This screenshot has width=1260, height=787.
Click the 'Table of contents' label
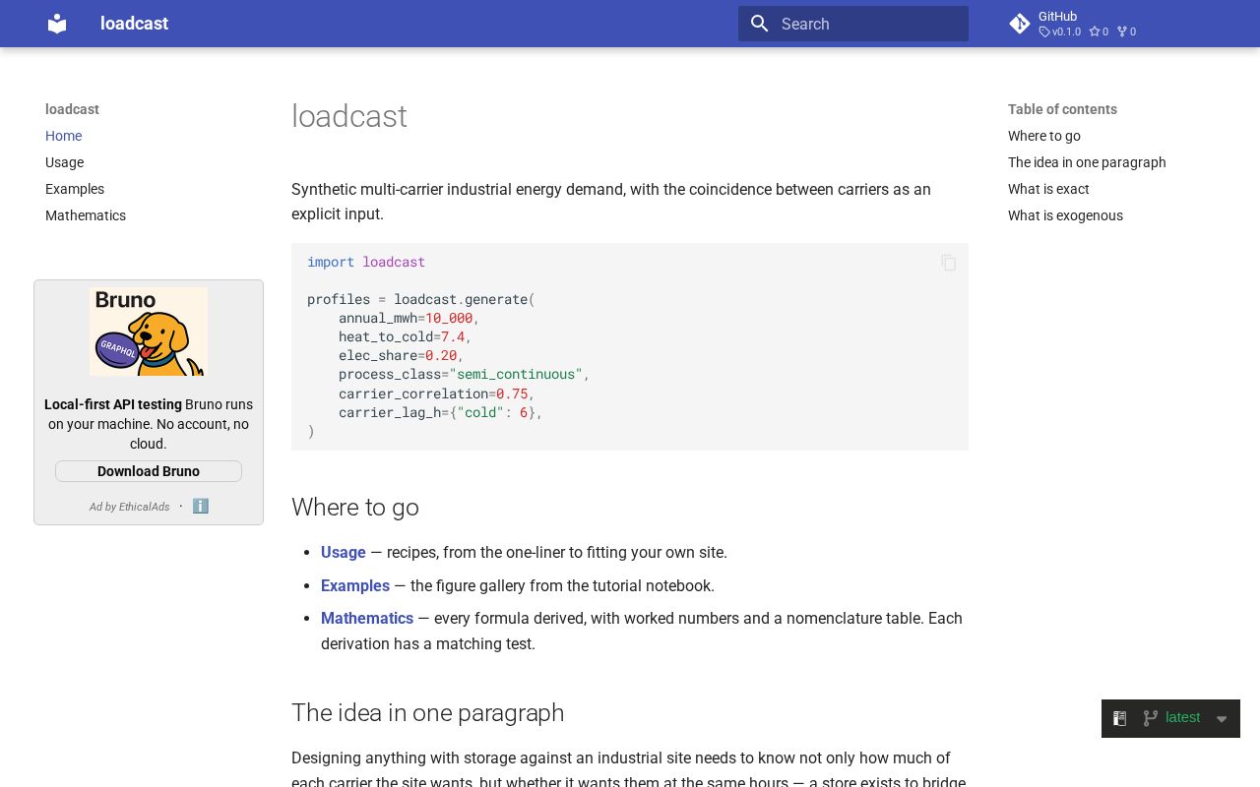[x=1062, y=109]
